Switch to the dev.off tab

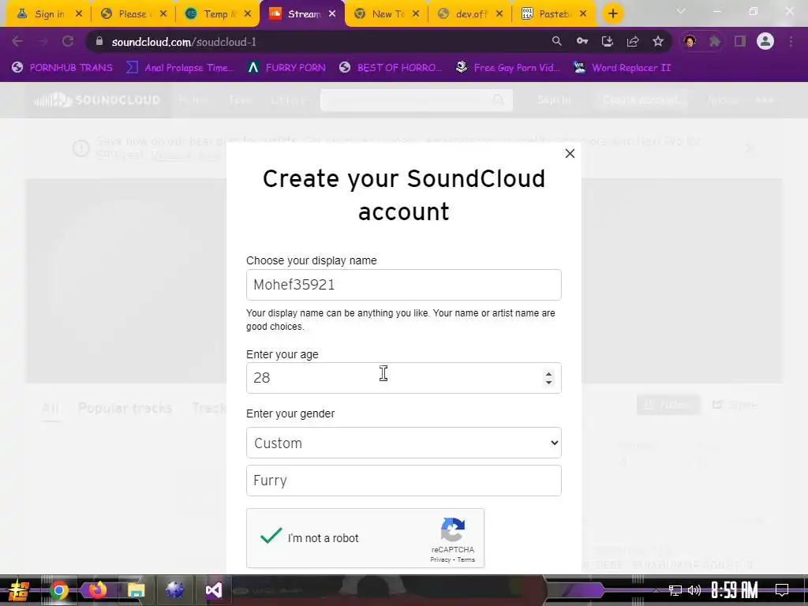[x=469, y=14]
